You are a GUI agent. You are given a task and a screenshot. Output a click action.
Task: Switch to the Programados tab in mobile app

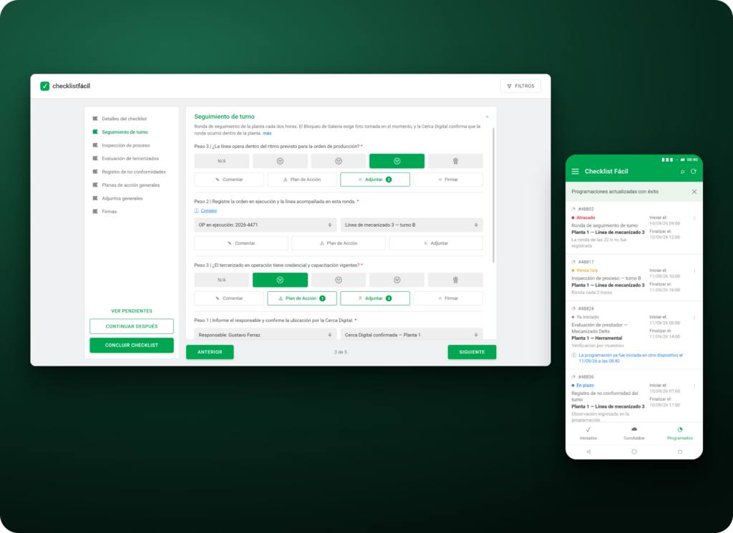680,433
